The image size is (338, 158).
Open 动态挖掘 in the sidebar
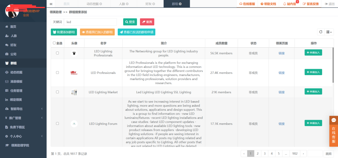coord(23,72)
